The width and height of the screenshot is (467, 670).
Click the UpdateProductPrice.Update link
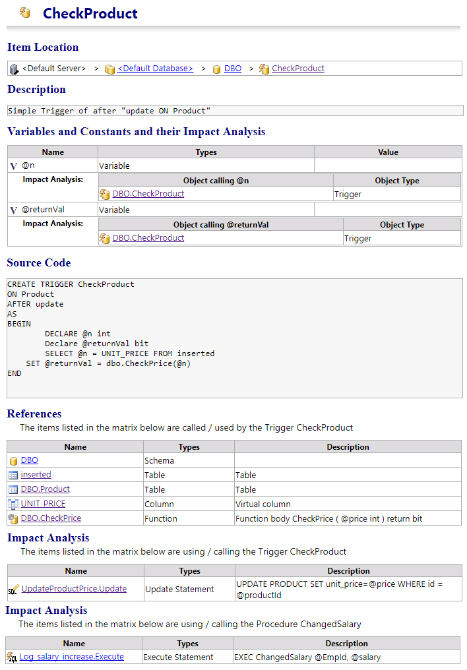73,588
